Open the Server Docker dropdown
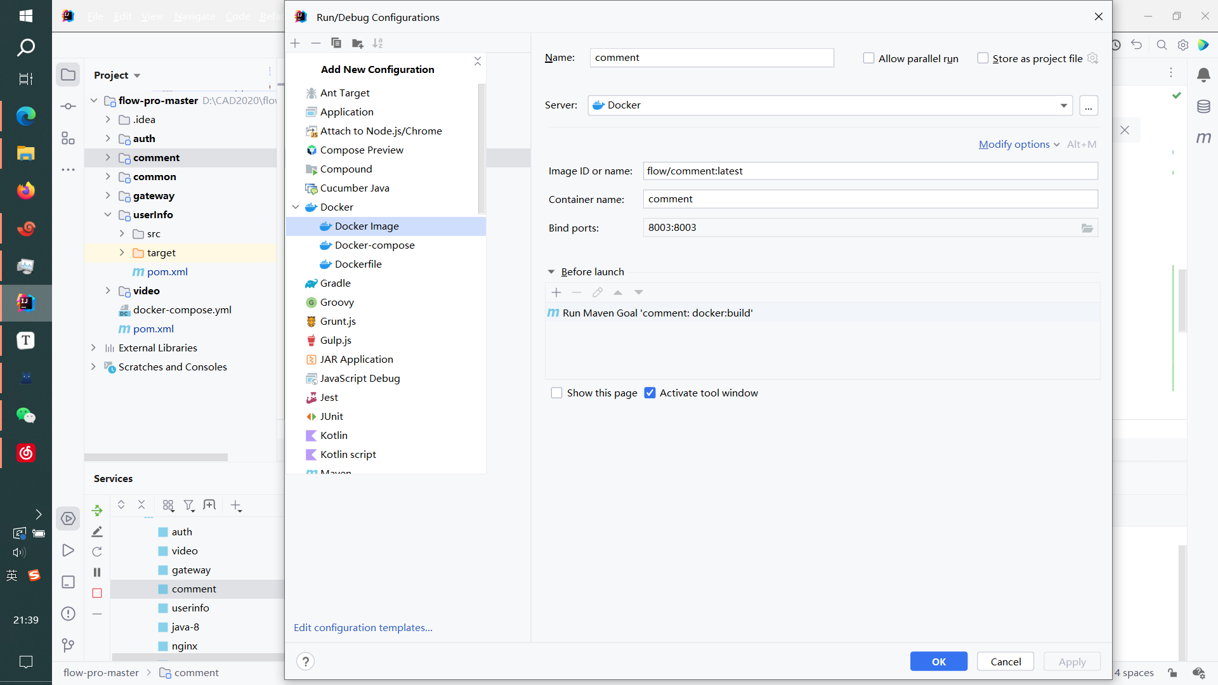The image size is (1218, 685). point(830,105)
